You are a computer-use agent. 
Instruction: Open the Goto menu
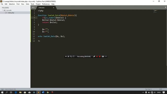click(x=27, y=4)
